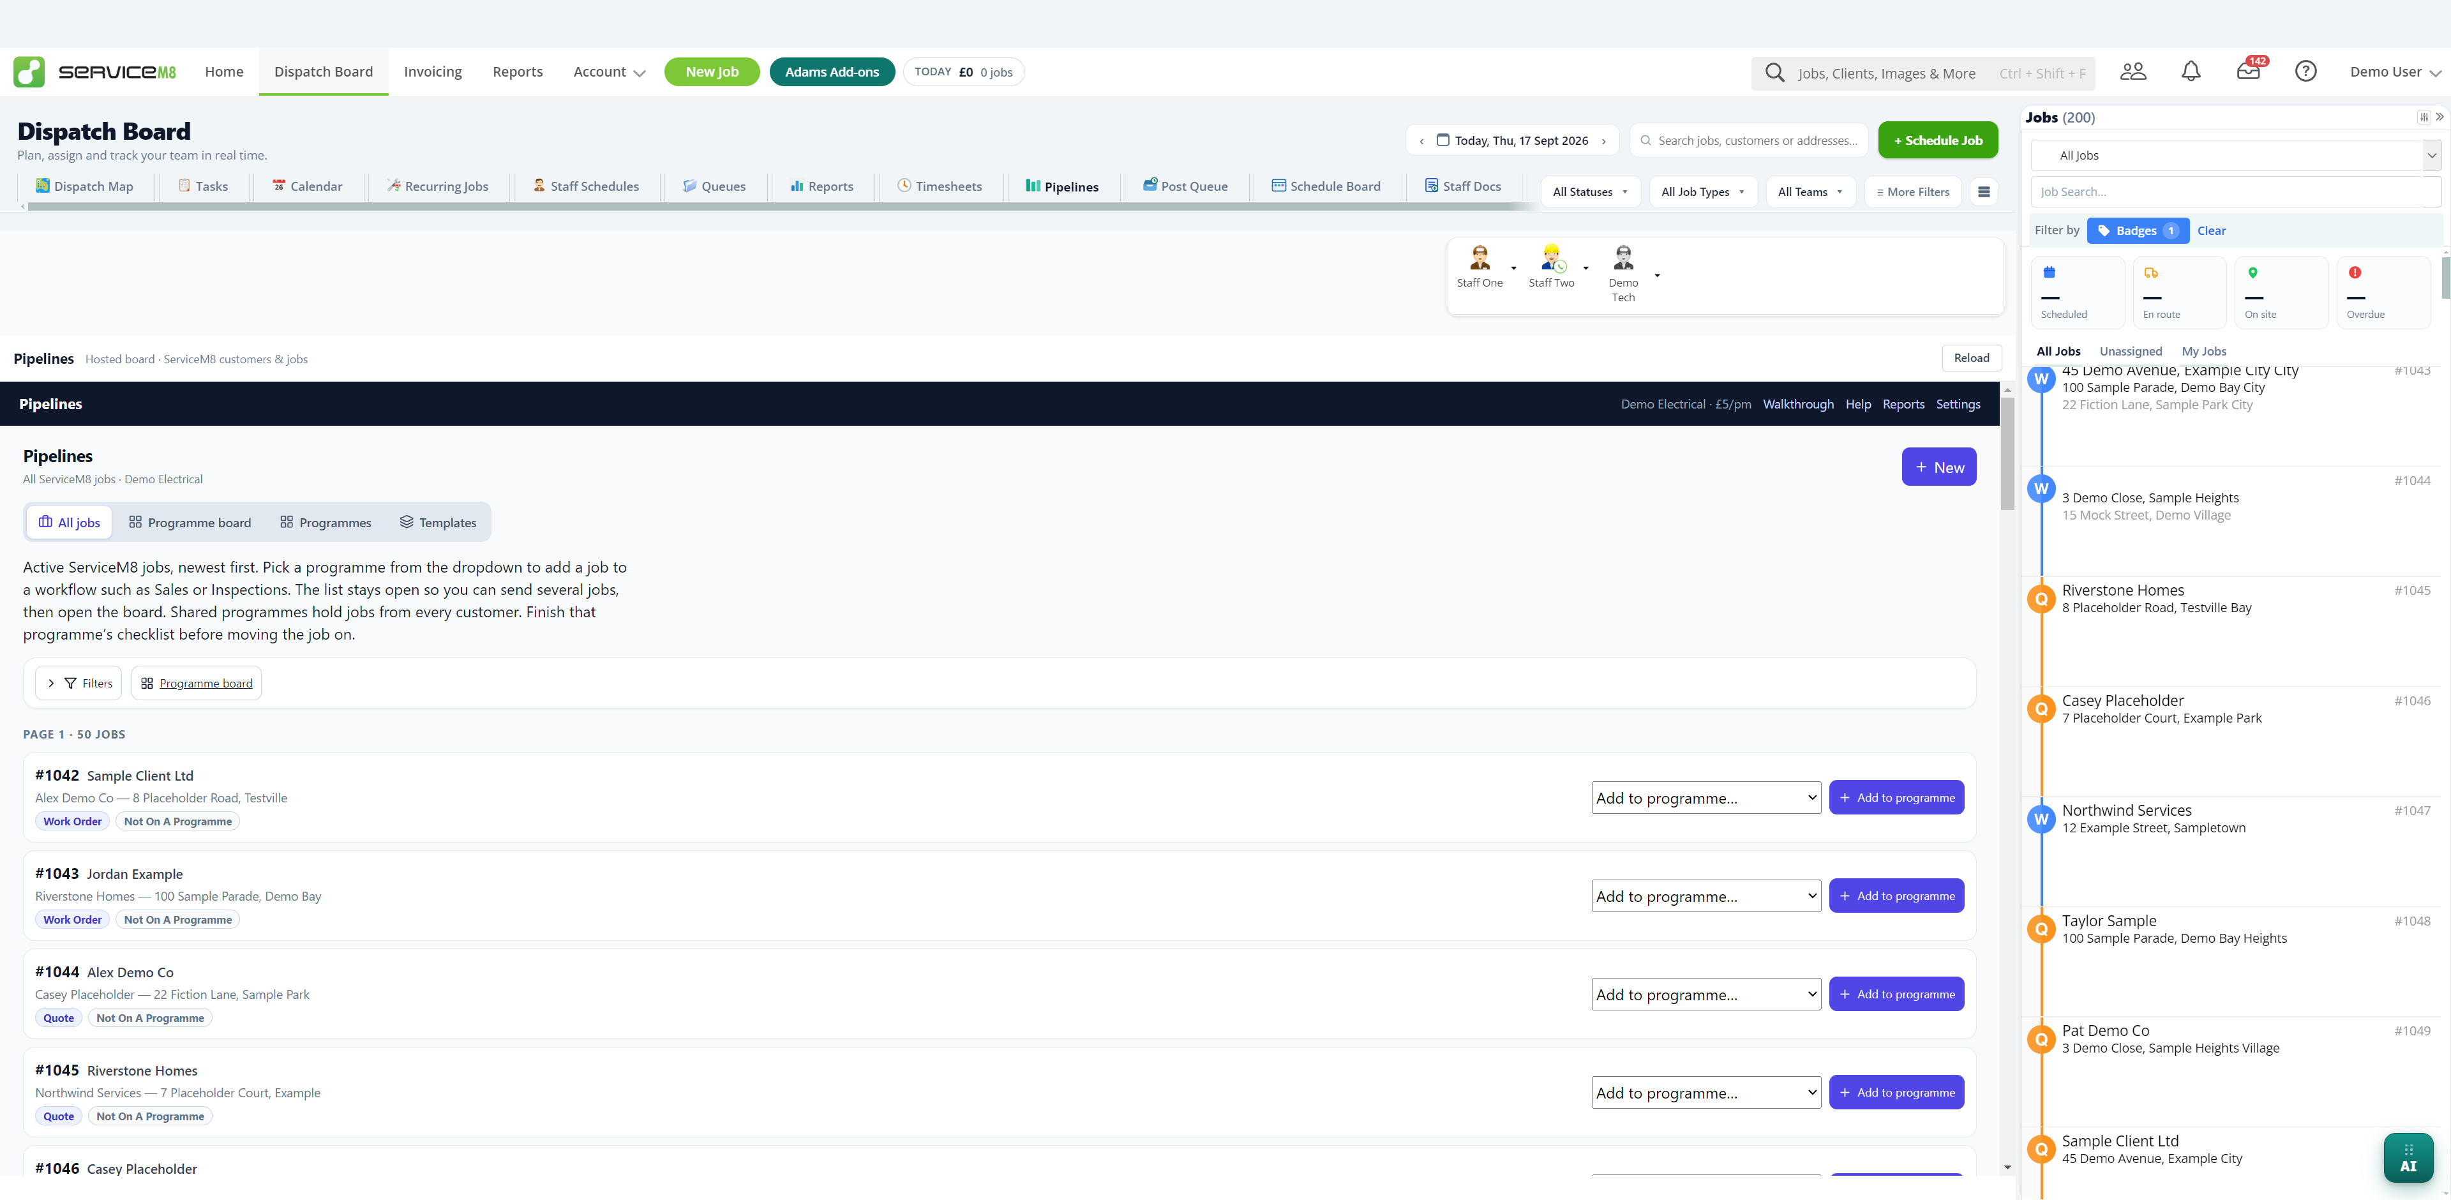2451x1200 pixels.
Task: Click the Jobs panel column layout icon
Action: click(x=2424, y=117)
